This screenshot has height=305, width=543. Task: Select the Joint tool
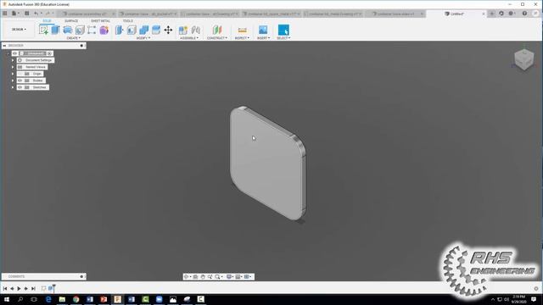point(196,30)
